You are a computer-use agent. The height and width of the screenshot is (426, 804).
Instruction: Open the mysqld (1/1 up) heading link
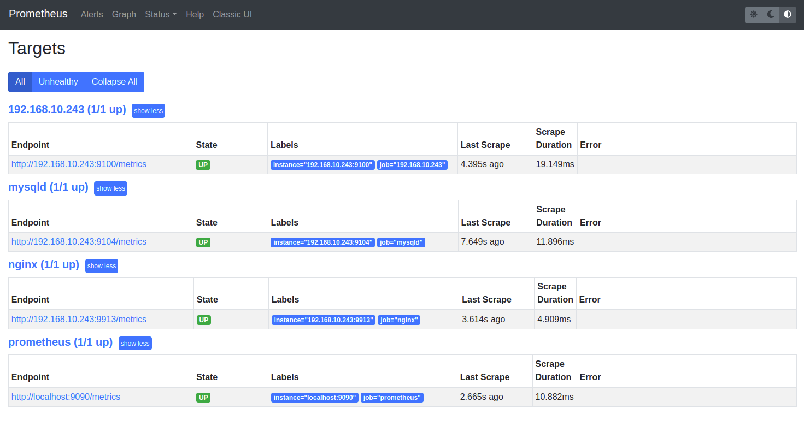click(48, 187)
